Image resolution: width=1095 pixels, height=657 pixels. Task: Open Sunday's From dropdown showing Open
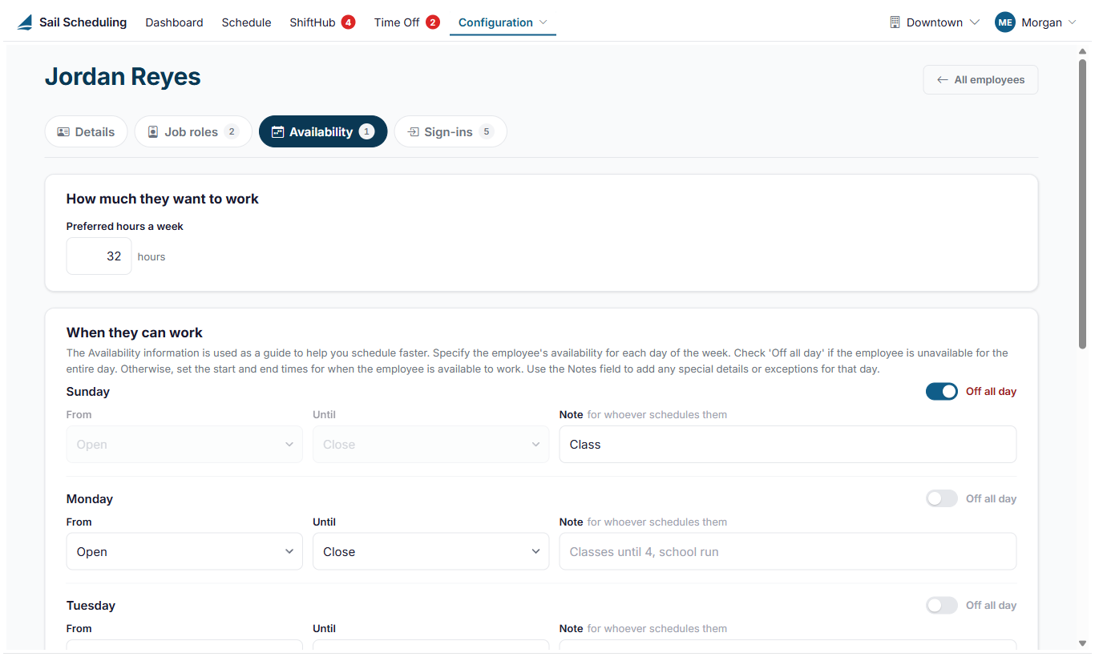tap(184, 445)
